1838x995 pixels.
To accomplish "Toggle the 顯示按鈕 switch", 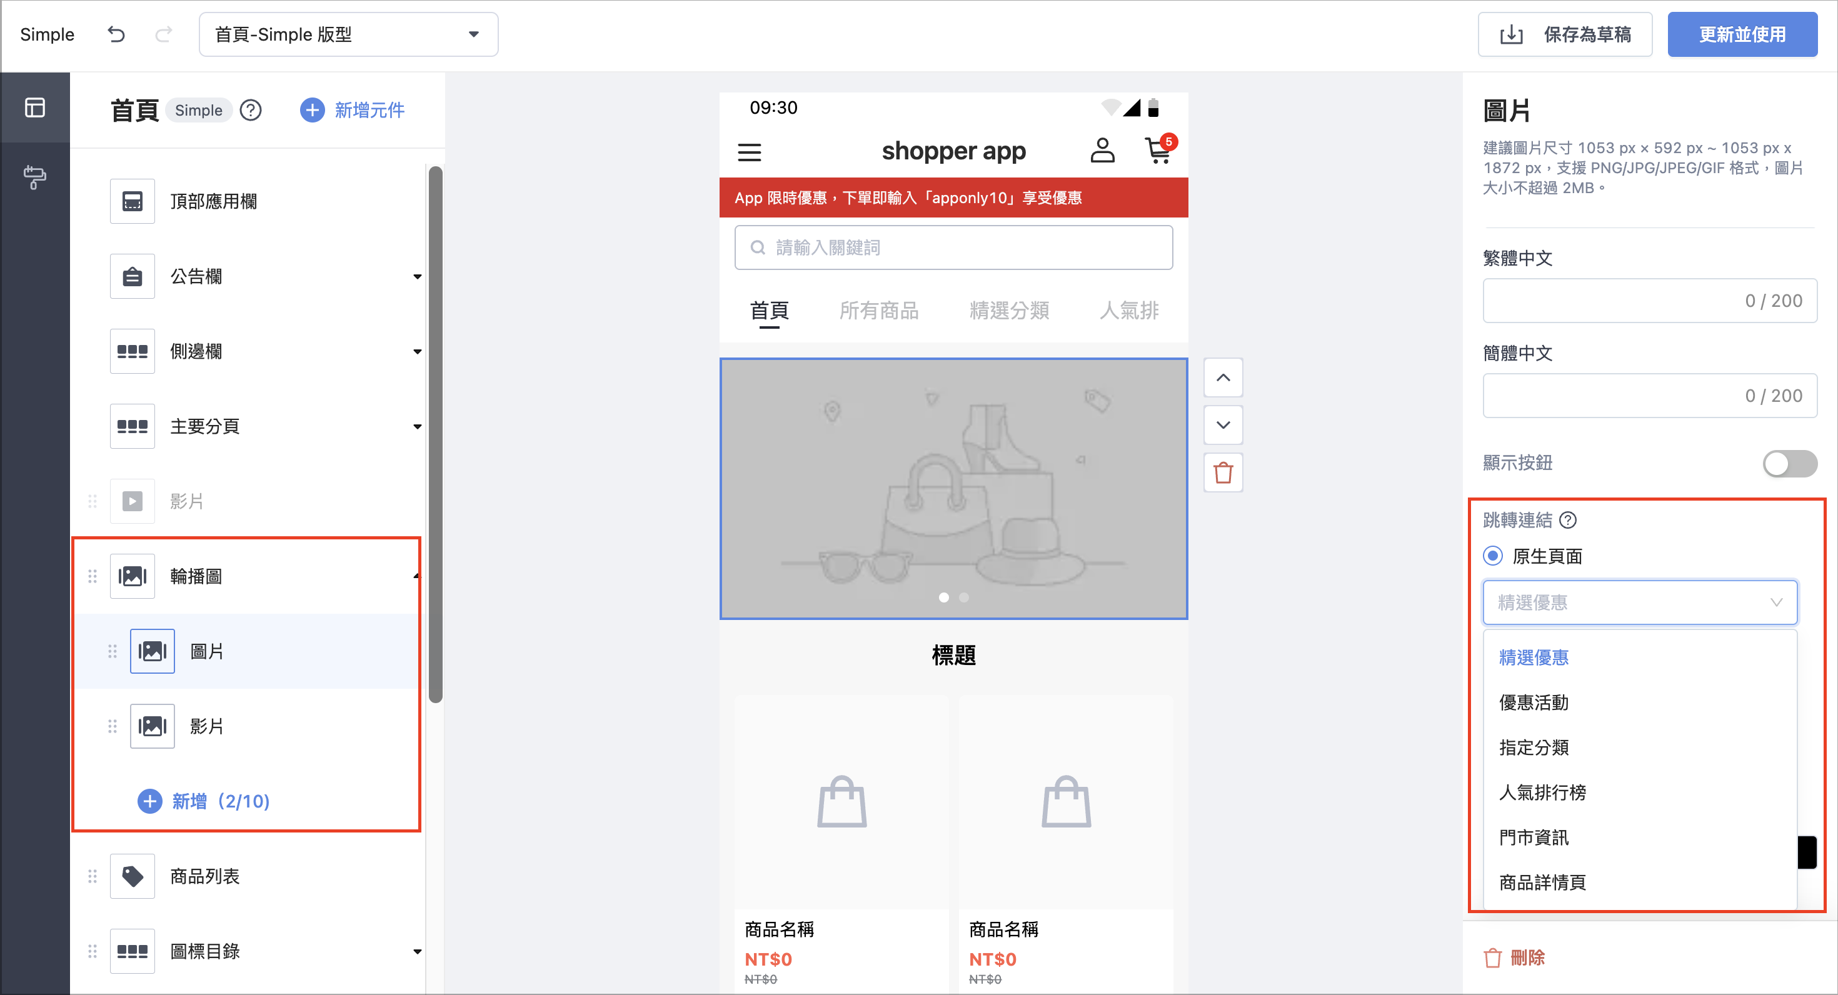I will [x=1789, y=464].
